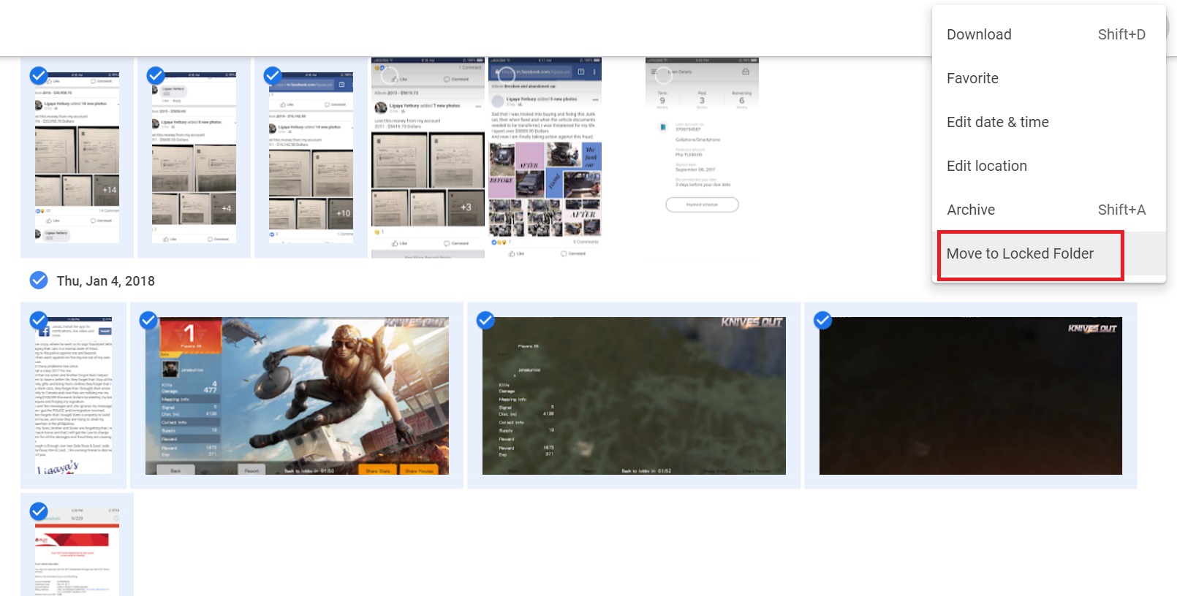The height and width of the screenshot is (596, 1177).
Task: Deselect the checkmark on the +14 Facebook screenshot
Action: 39,75
